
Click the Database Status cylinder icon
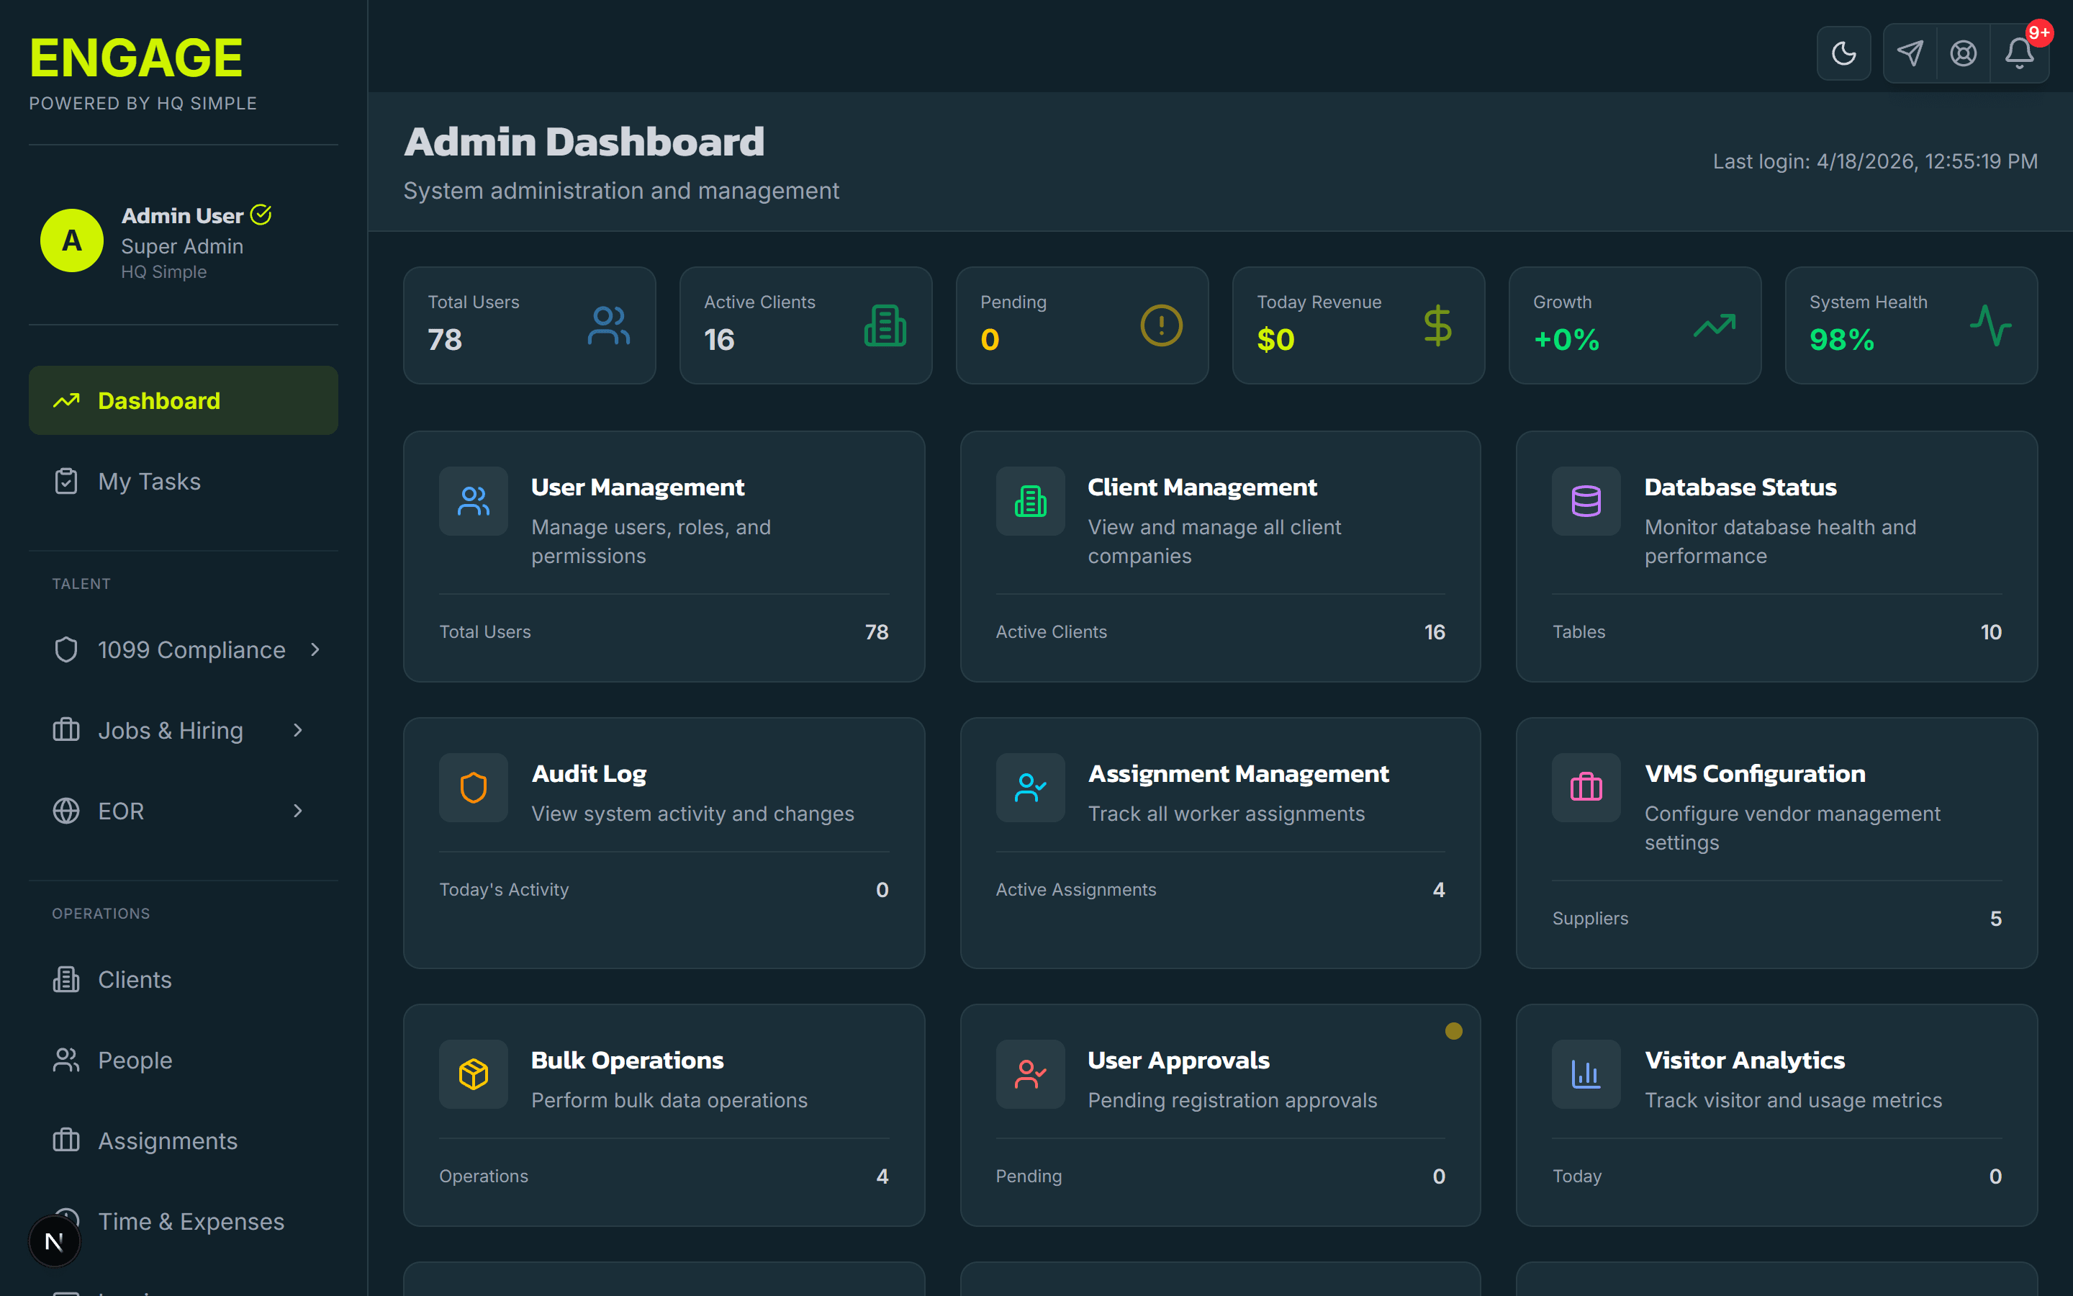pyautogui.click(x=1585, y=501)
